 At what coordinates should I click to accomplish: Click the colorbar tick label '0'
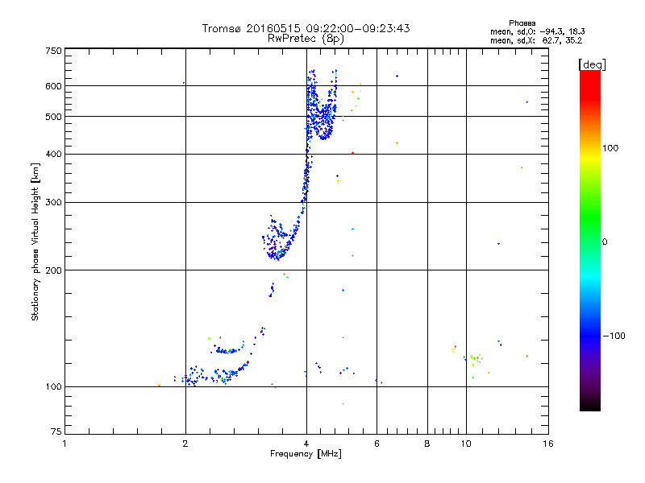pyautogui.click(x=605, y=242)
